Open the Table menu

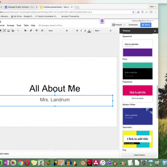(26, 25)
